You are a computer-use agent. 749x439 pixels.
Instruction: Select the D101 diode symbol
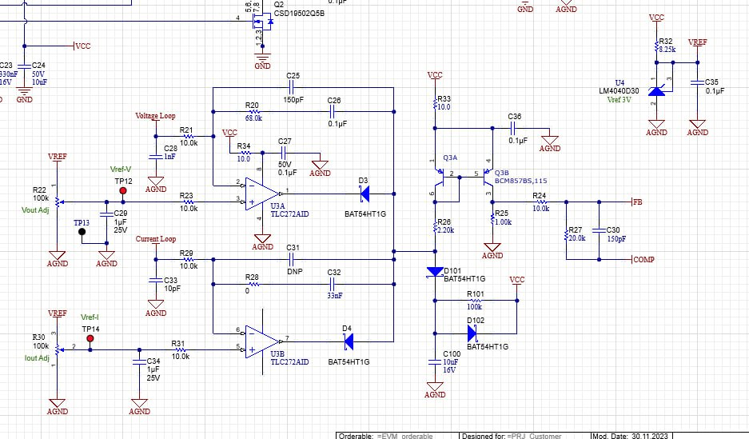click(435, 272)
